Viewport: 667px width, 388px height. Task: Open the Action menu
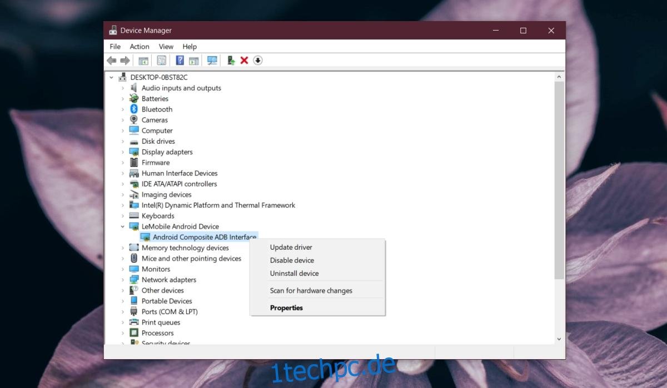pos(140,47)
